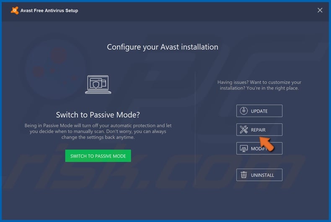The width and height of the screenshot is (331, 222).
Task: Open the MODIFY installation option
Action: pos(259,148)
